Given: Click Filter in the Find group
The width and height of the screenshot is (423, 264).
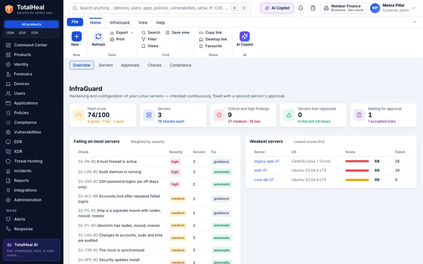Looking at the screenshot, I should pyautogui.click(x=149, y=39).
